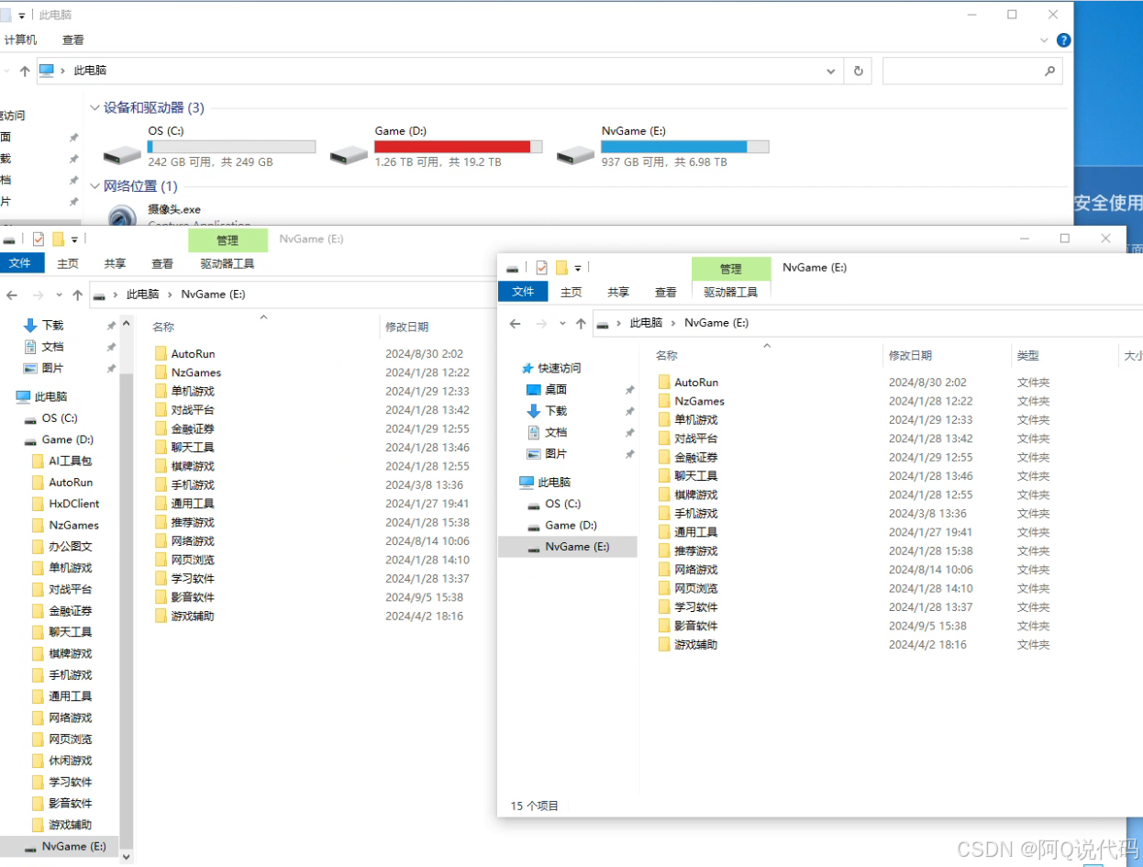Open the 计算机 tab in This PC window
Screen dimensions: 1143x867
20,40
